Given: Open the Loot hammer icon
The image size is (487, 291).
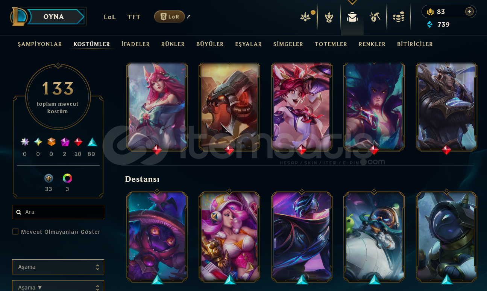Looking at the screenshot, I should pyautogui.click(x=375, y=17).
